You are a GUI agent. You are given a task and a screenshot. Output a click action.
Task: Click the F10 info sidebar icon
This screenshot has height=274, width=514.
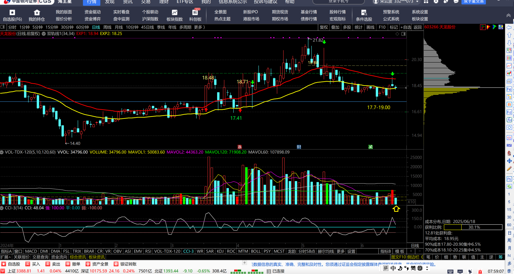pos(509,89)
